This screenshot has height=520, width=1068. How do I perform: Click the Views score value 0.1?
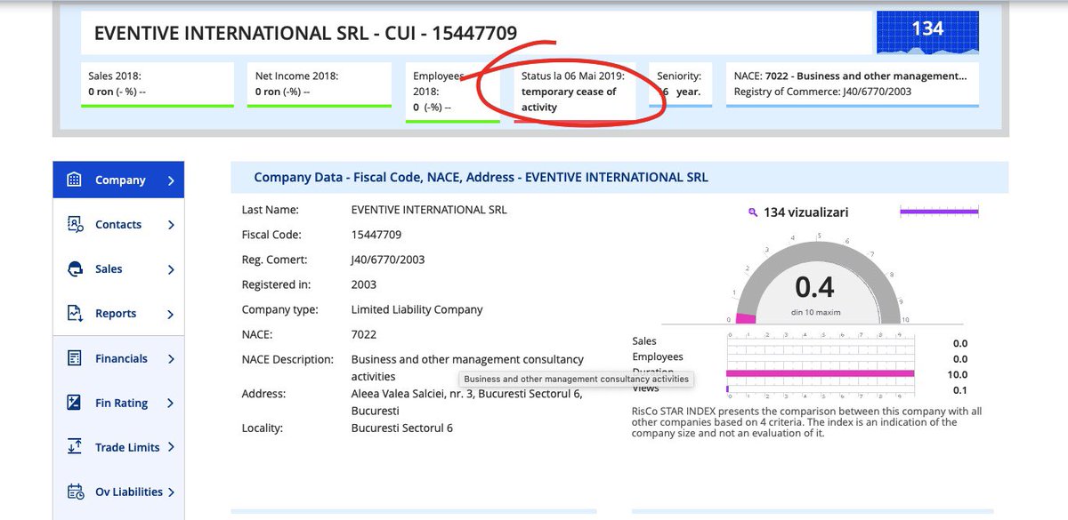[959, 390]
